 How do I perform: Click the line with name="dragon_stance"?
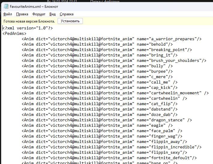107,120
